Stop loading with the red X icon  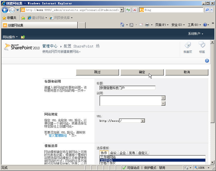click(x=135, y=10)
